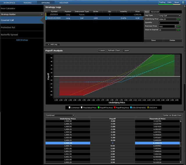Screen dimensions: 186x165
Task: Toggle the ESU2014|1950C blue legend swatch
Action: [131, 107]
